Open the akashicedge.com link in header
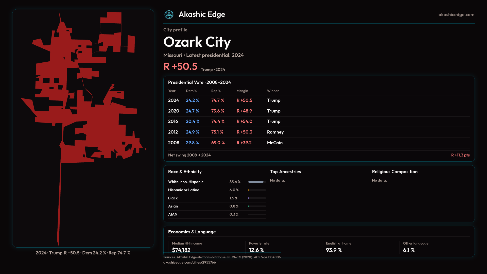This screenshot has width=487, height=274. 456,15
